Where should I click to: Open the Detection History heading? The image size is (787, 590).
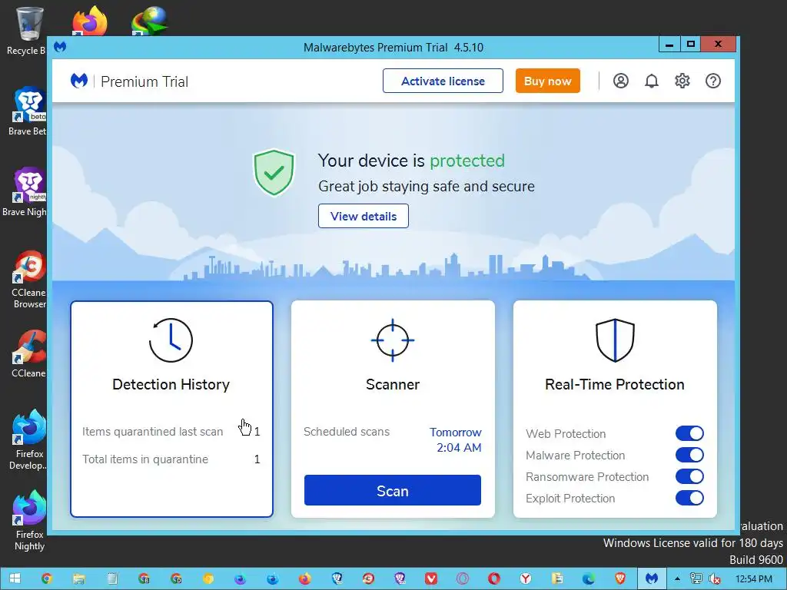point(171,384)
